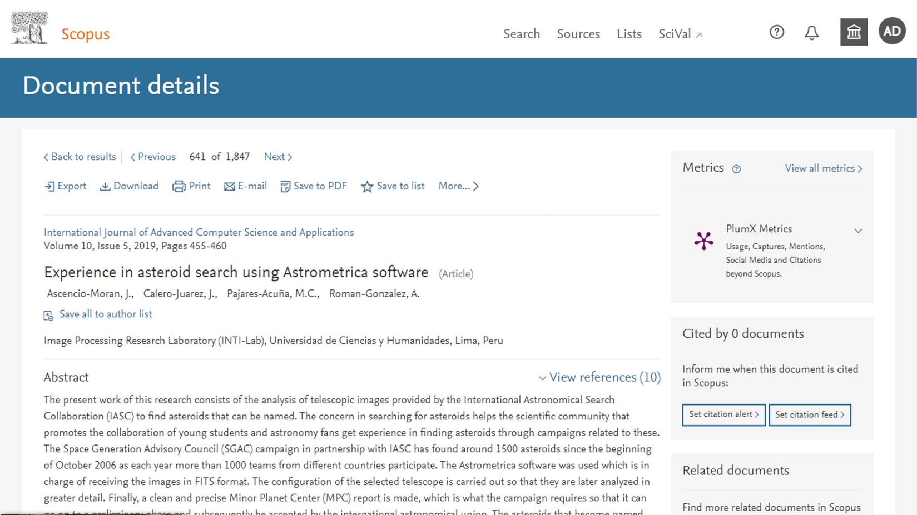Click the Save to list star icon
The height and width of the screenshot is (515, 917).
[367, 187]
